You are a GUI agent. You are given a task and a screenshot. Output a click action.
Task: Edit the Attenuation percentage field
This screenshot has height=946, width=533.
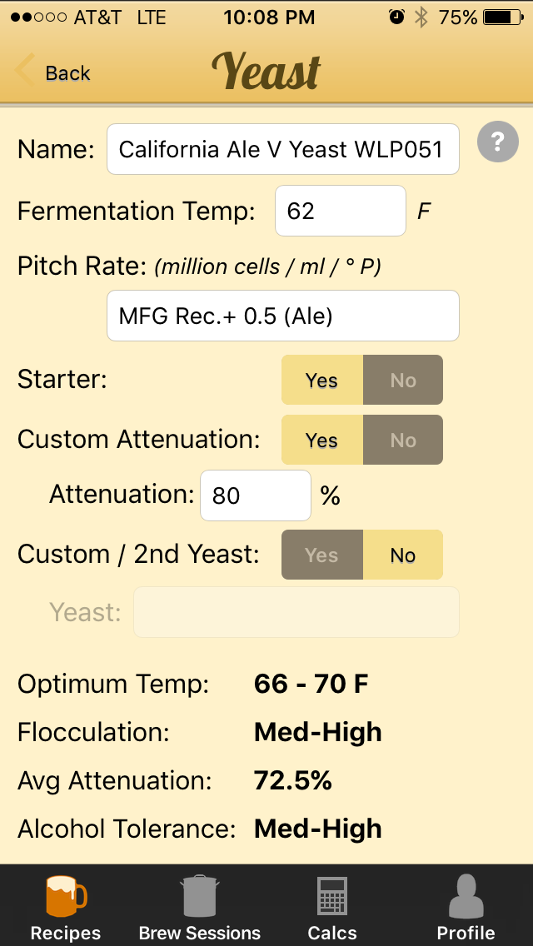click(256, 495)
